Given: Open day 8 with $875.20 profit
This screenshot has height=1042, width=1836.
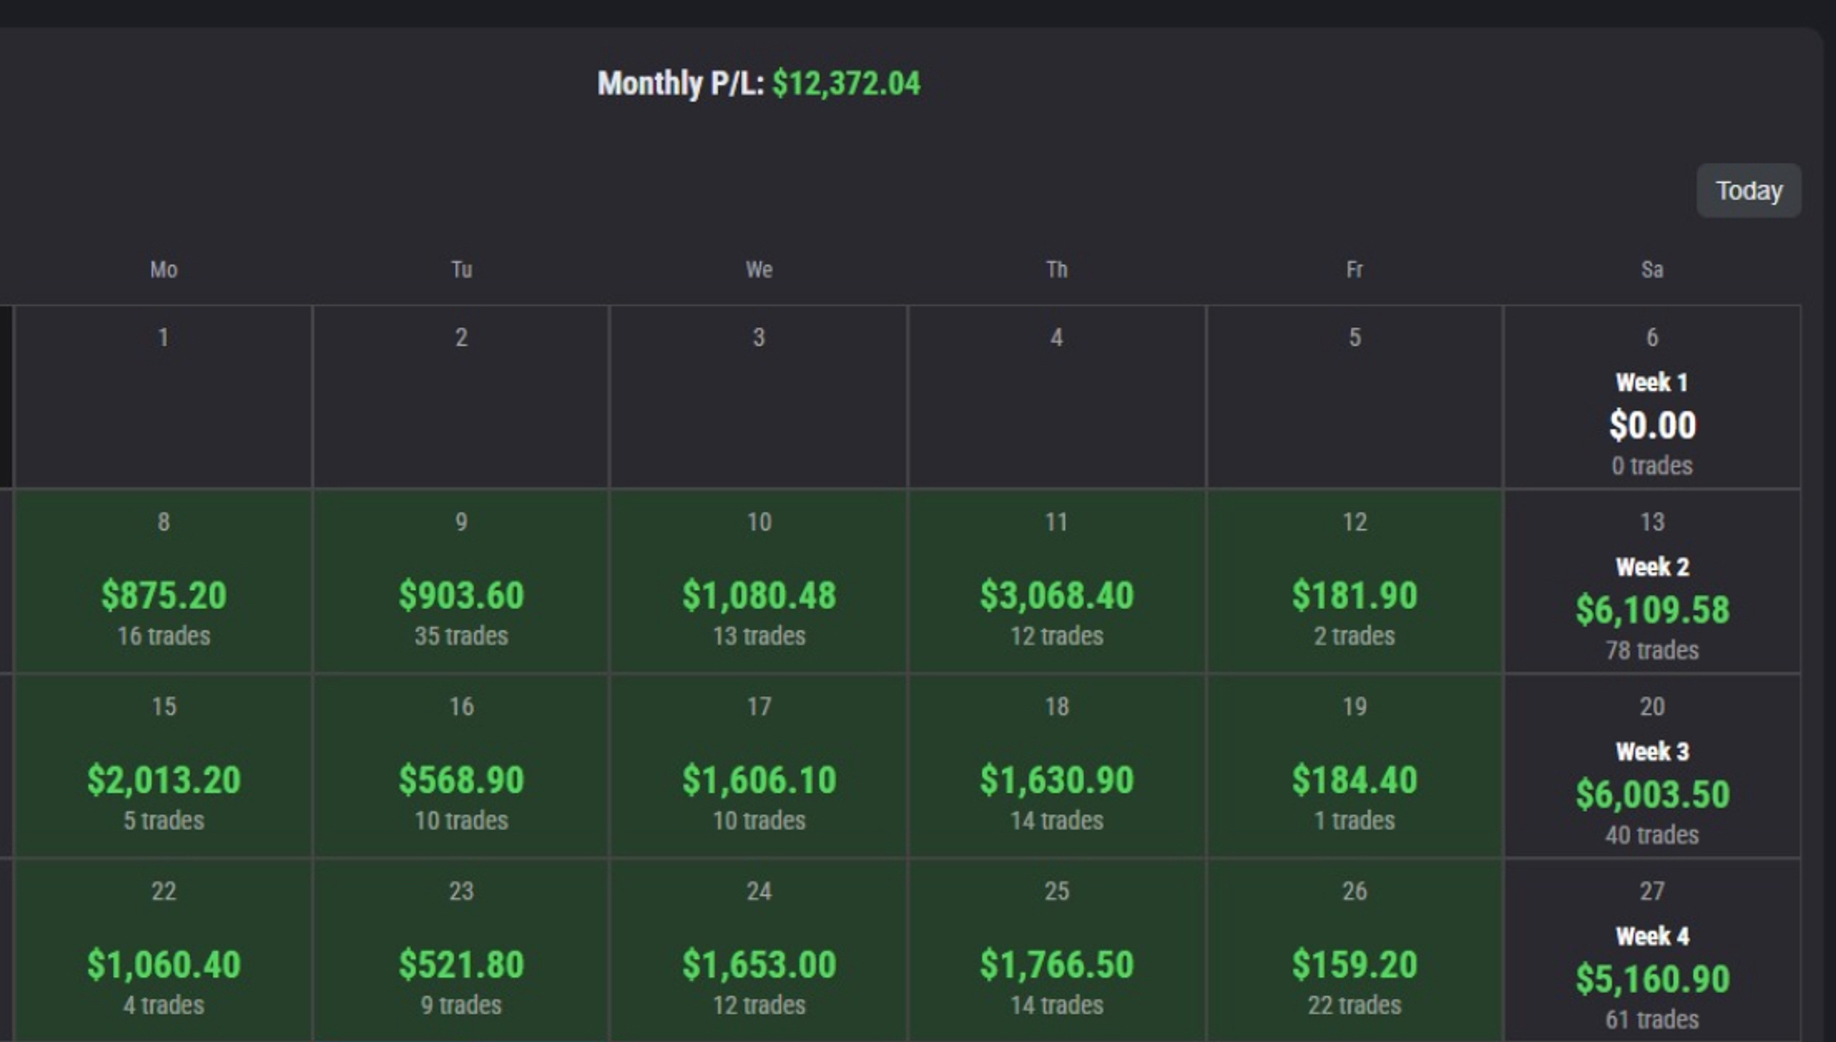Looking at the screenshot, I should pyautogui.click(x=163, y=581).
